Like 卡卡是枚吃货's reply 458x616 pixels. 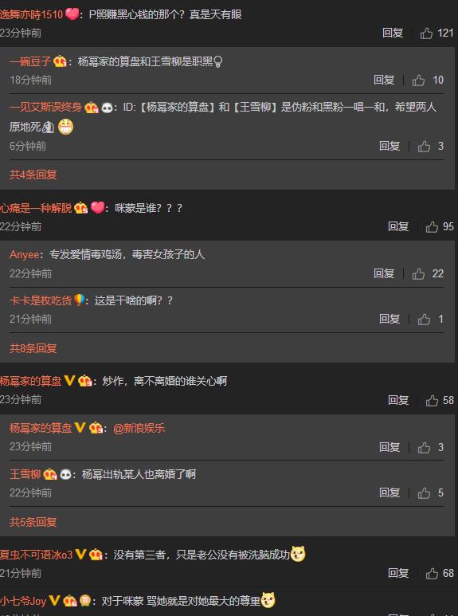[424, 319]
